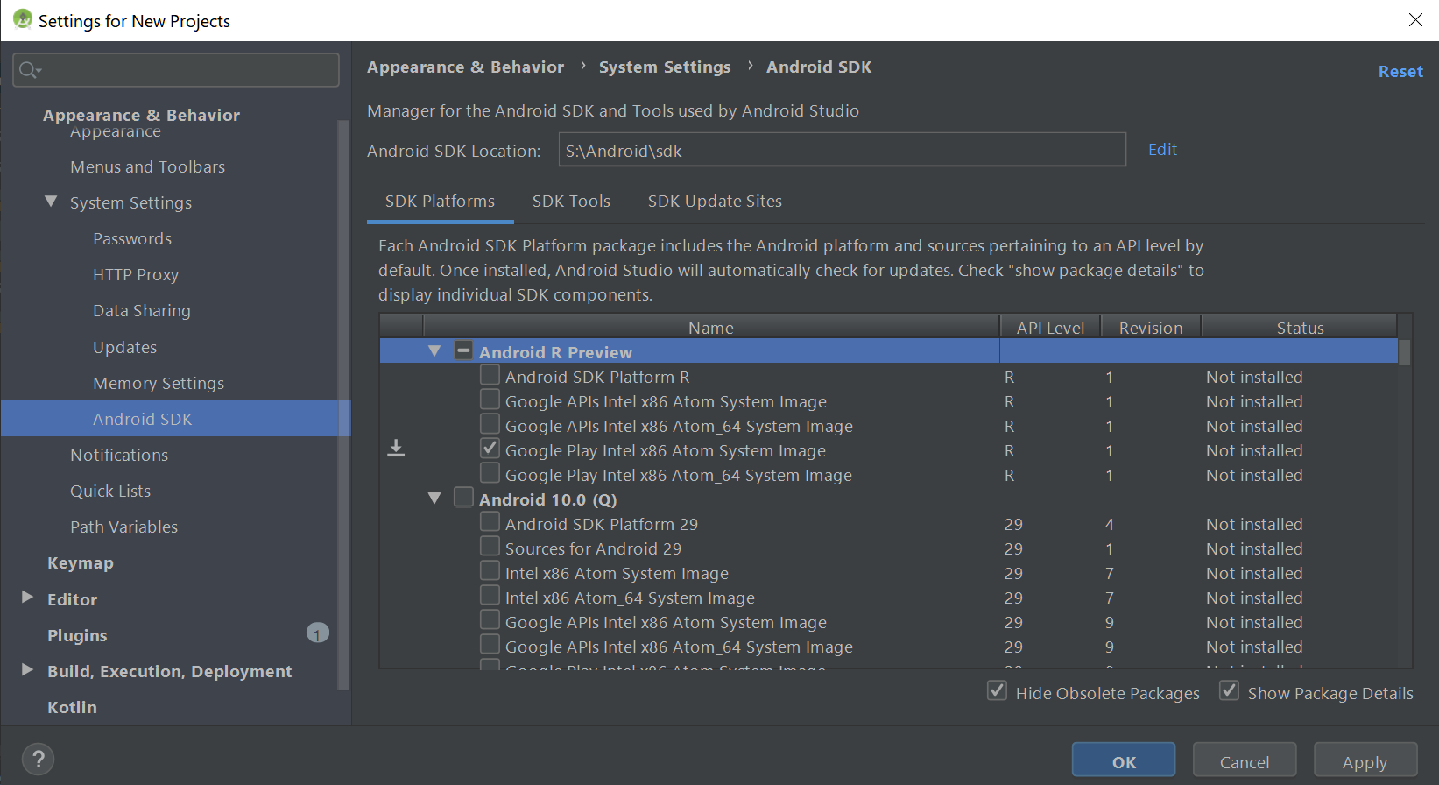Click the Edit link for SDK location
1439x785 pixels.
[1162, 150]
